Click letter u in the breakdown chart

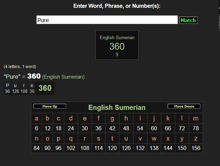(x=15, y=86)
